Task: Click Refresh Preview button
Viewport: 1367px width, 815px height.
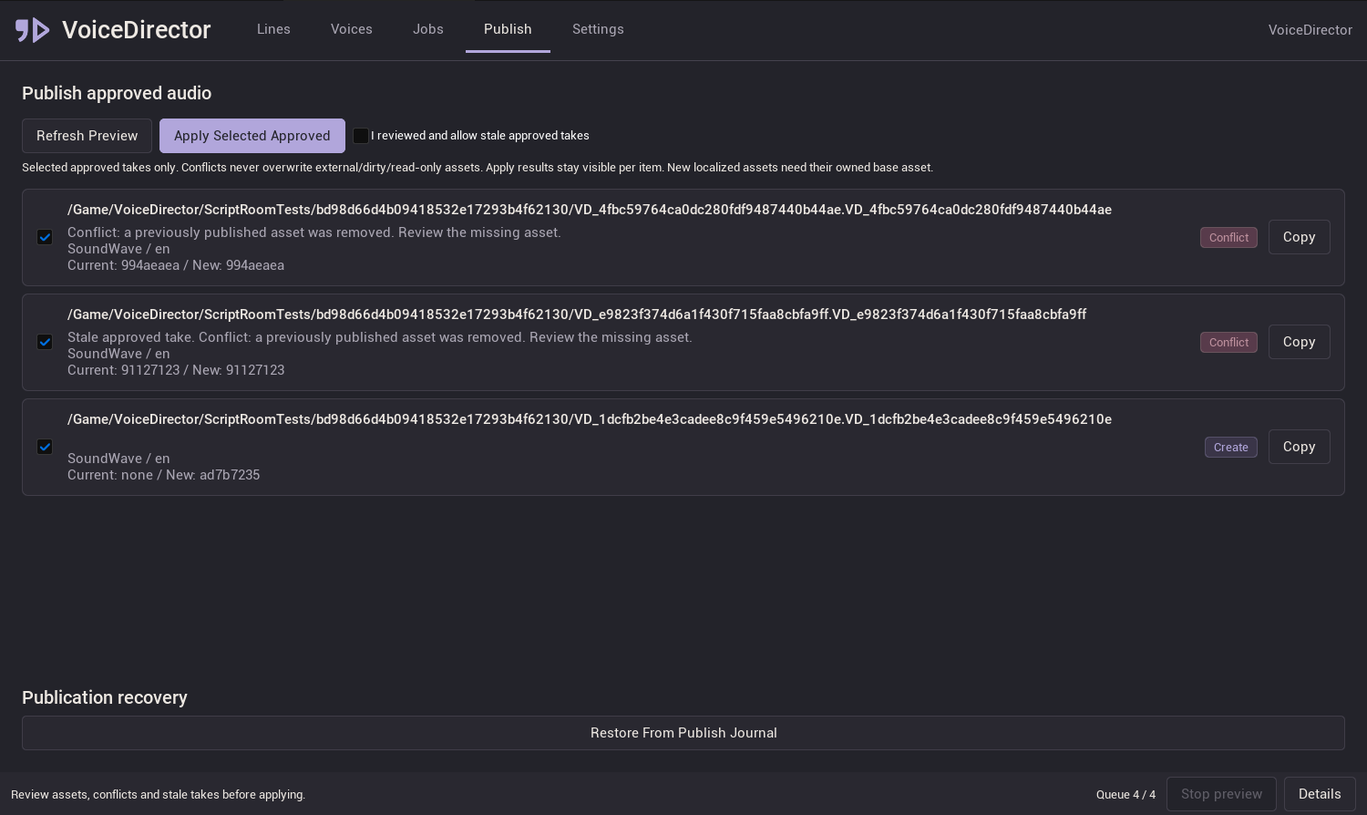Action: click(87, 136)
